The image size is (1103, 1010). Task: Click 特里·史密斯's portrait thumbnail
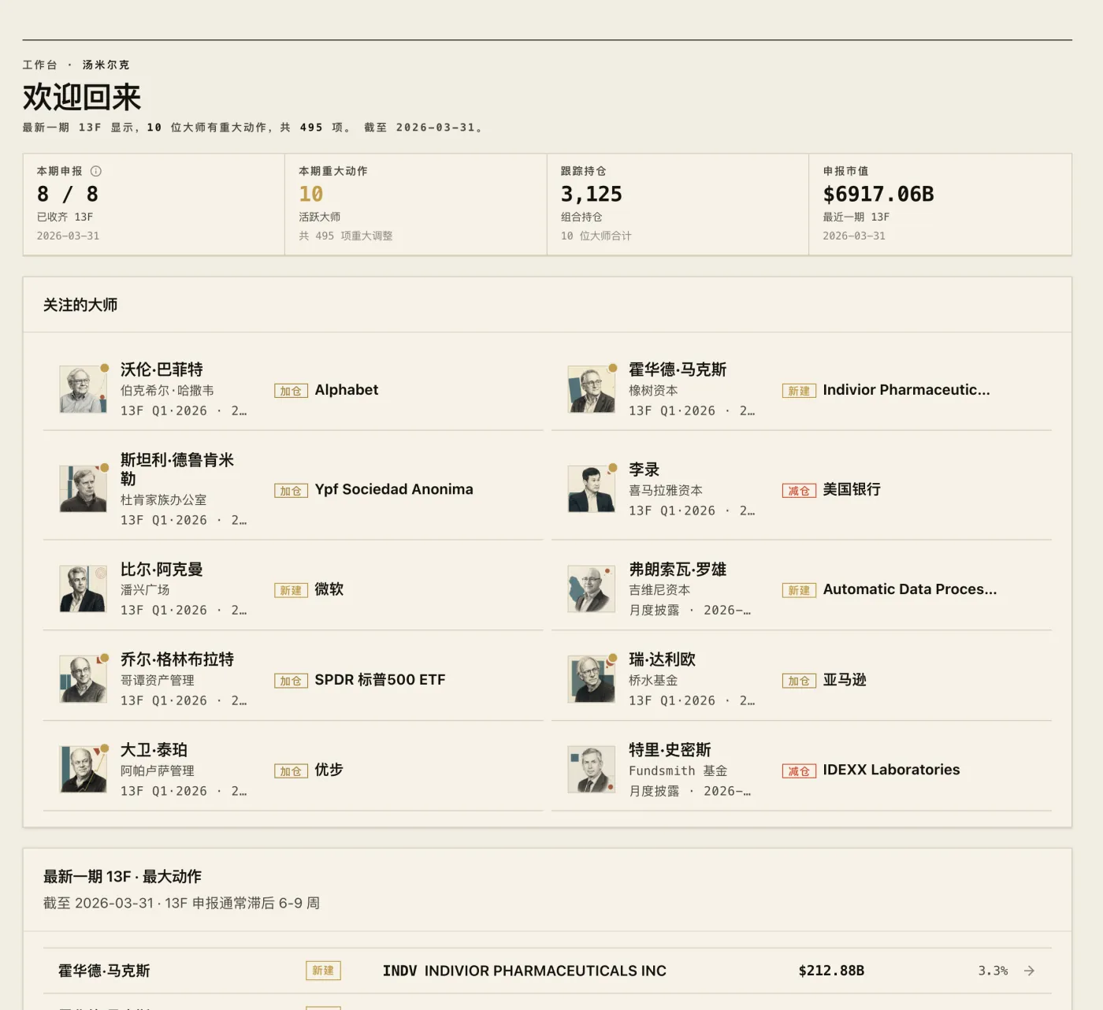tap(591, 770)
